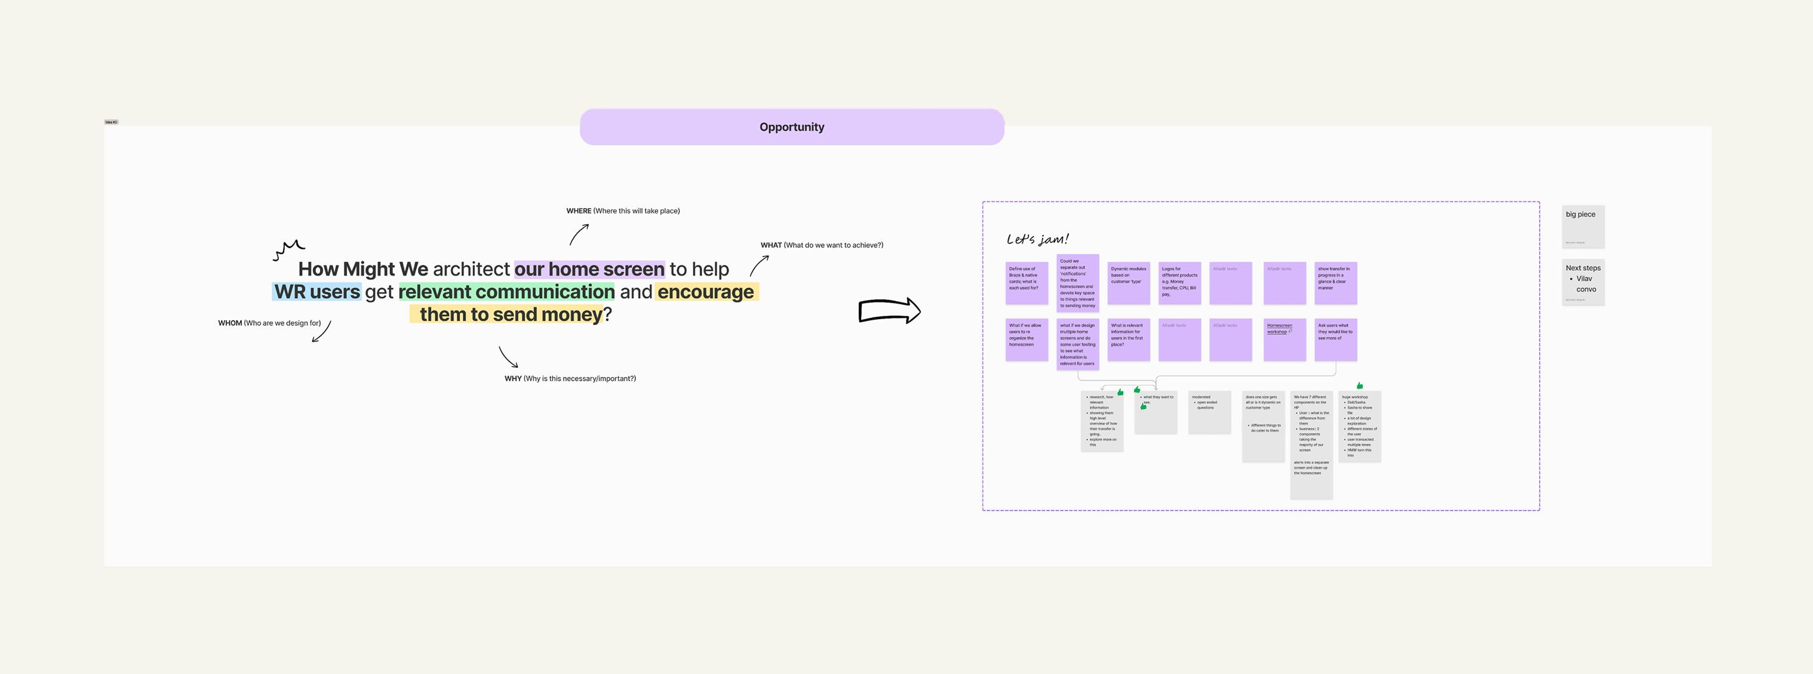Open the 'Homescreen workshop' link on the sticky
Image resolution: width=1813 pixels, height=674 pixels.
pyautogui.click(x=1279, y=328)
